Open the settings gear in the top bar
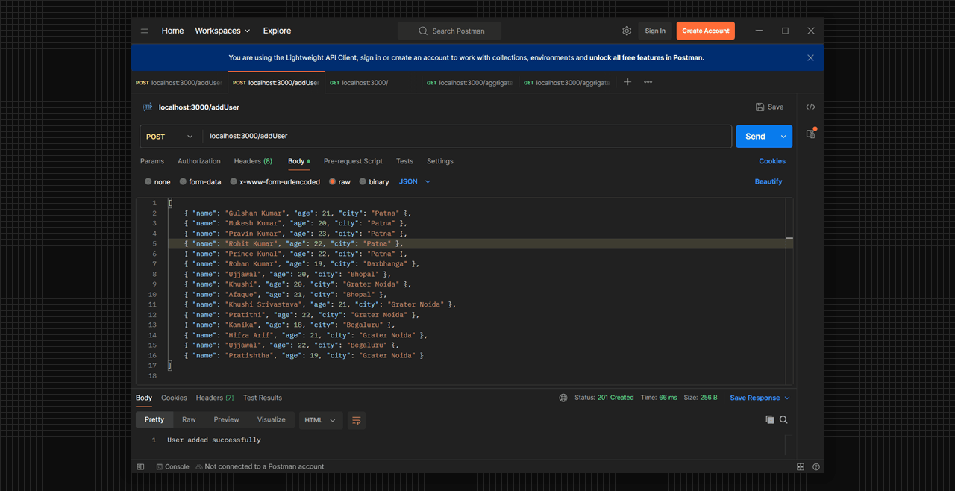This screenshot has width=955, height=491. pyautogui.click(x=627, y=31)
